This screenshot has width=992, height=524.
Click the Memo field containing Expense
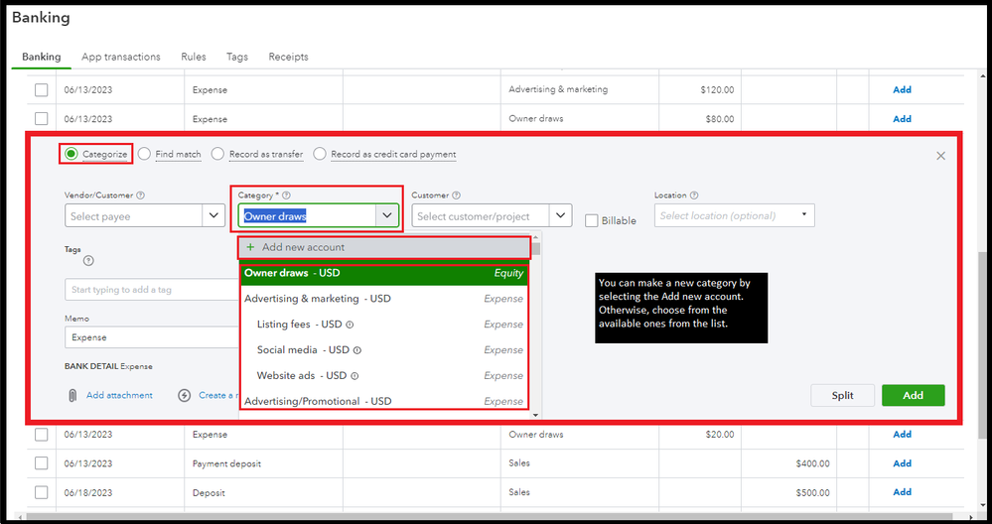point(152,337)
